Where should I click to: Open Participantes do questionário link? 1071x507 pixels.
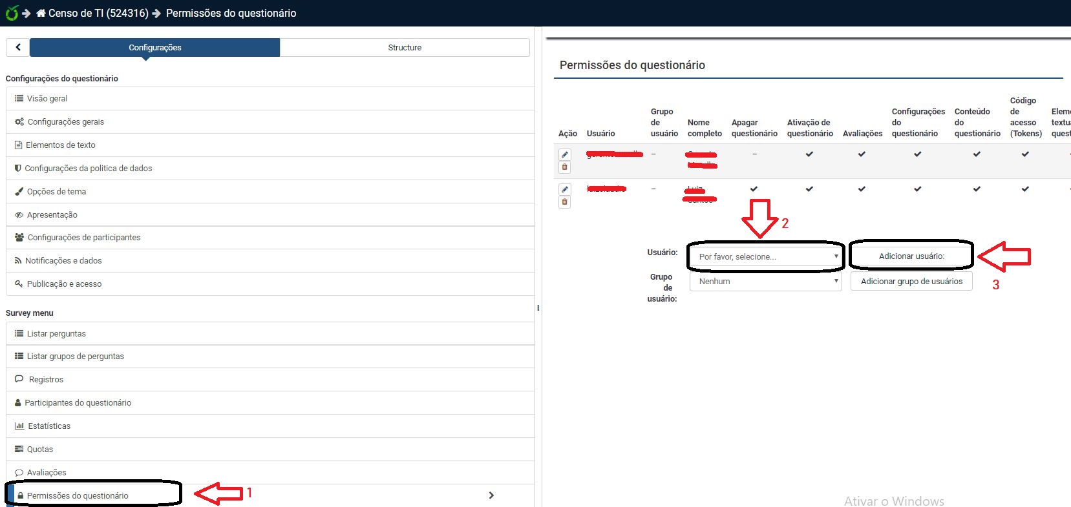point(270,402)
